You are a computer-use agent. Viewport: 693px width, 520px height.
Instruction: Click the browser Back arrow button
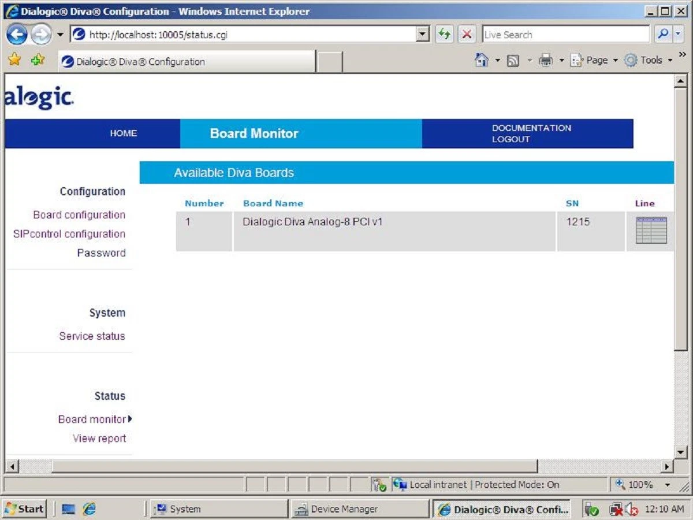click(17, 35)
